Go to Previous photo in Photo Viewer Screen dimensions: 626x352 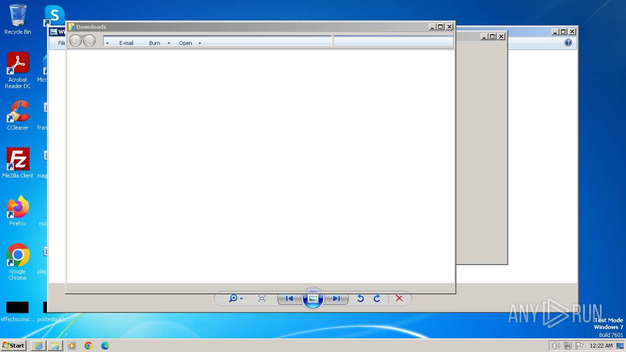pos(290,299)
